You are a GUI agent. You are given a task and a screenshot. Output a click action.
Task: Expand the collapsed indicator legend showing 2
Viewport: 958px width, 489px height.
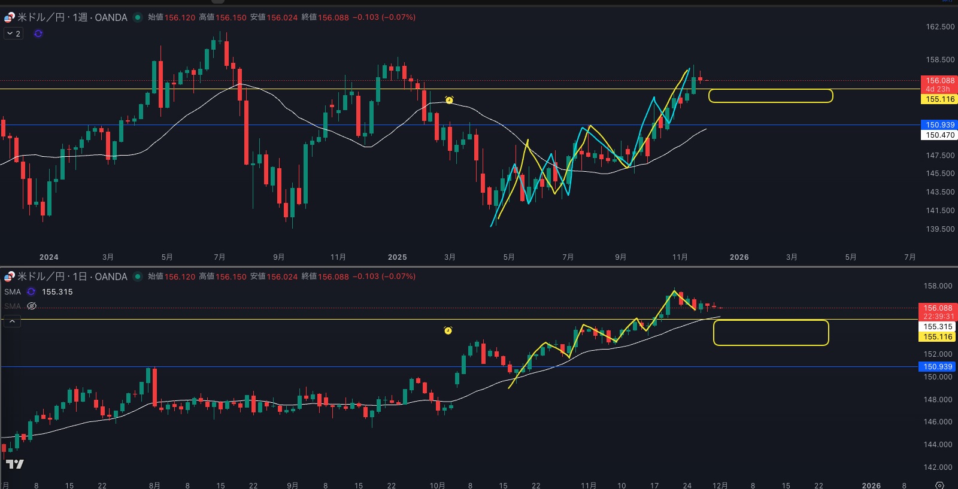click(13, 34)
